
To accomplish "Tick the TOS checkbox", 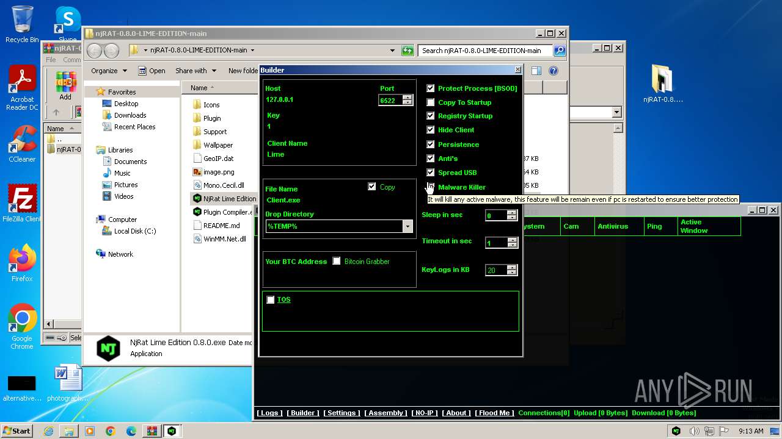I will point(271,299).
